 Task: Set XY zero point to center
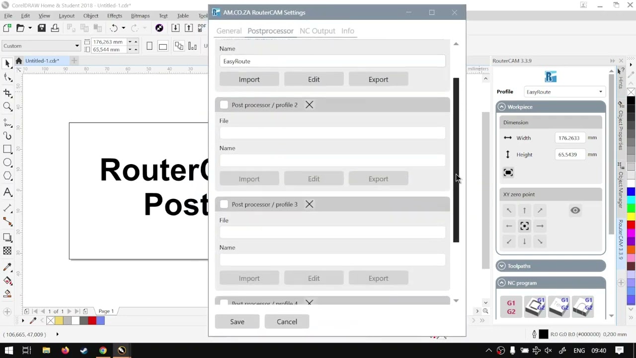(x=524, y=226)
